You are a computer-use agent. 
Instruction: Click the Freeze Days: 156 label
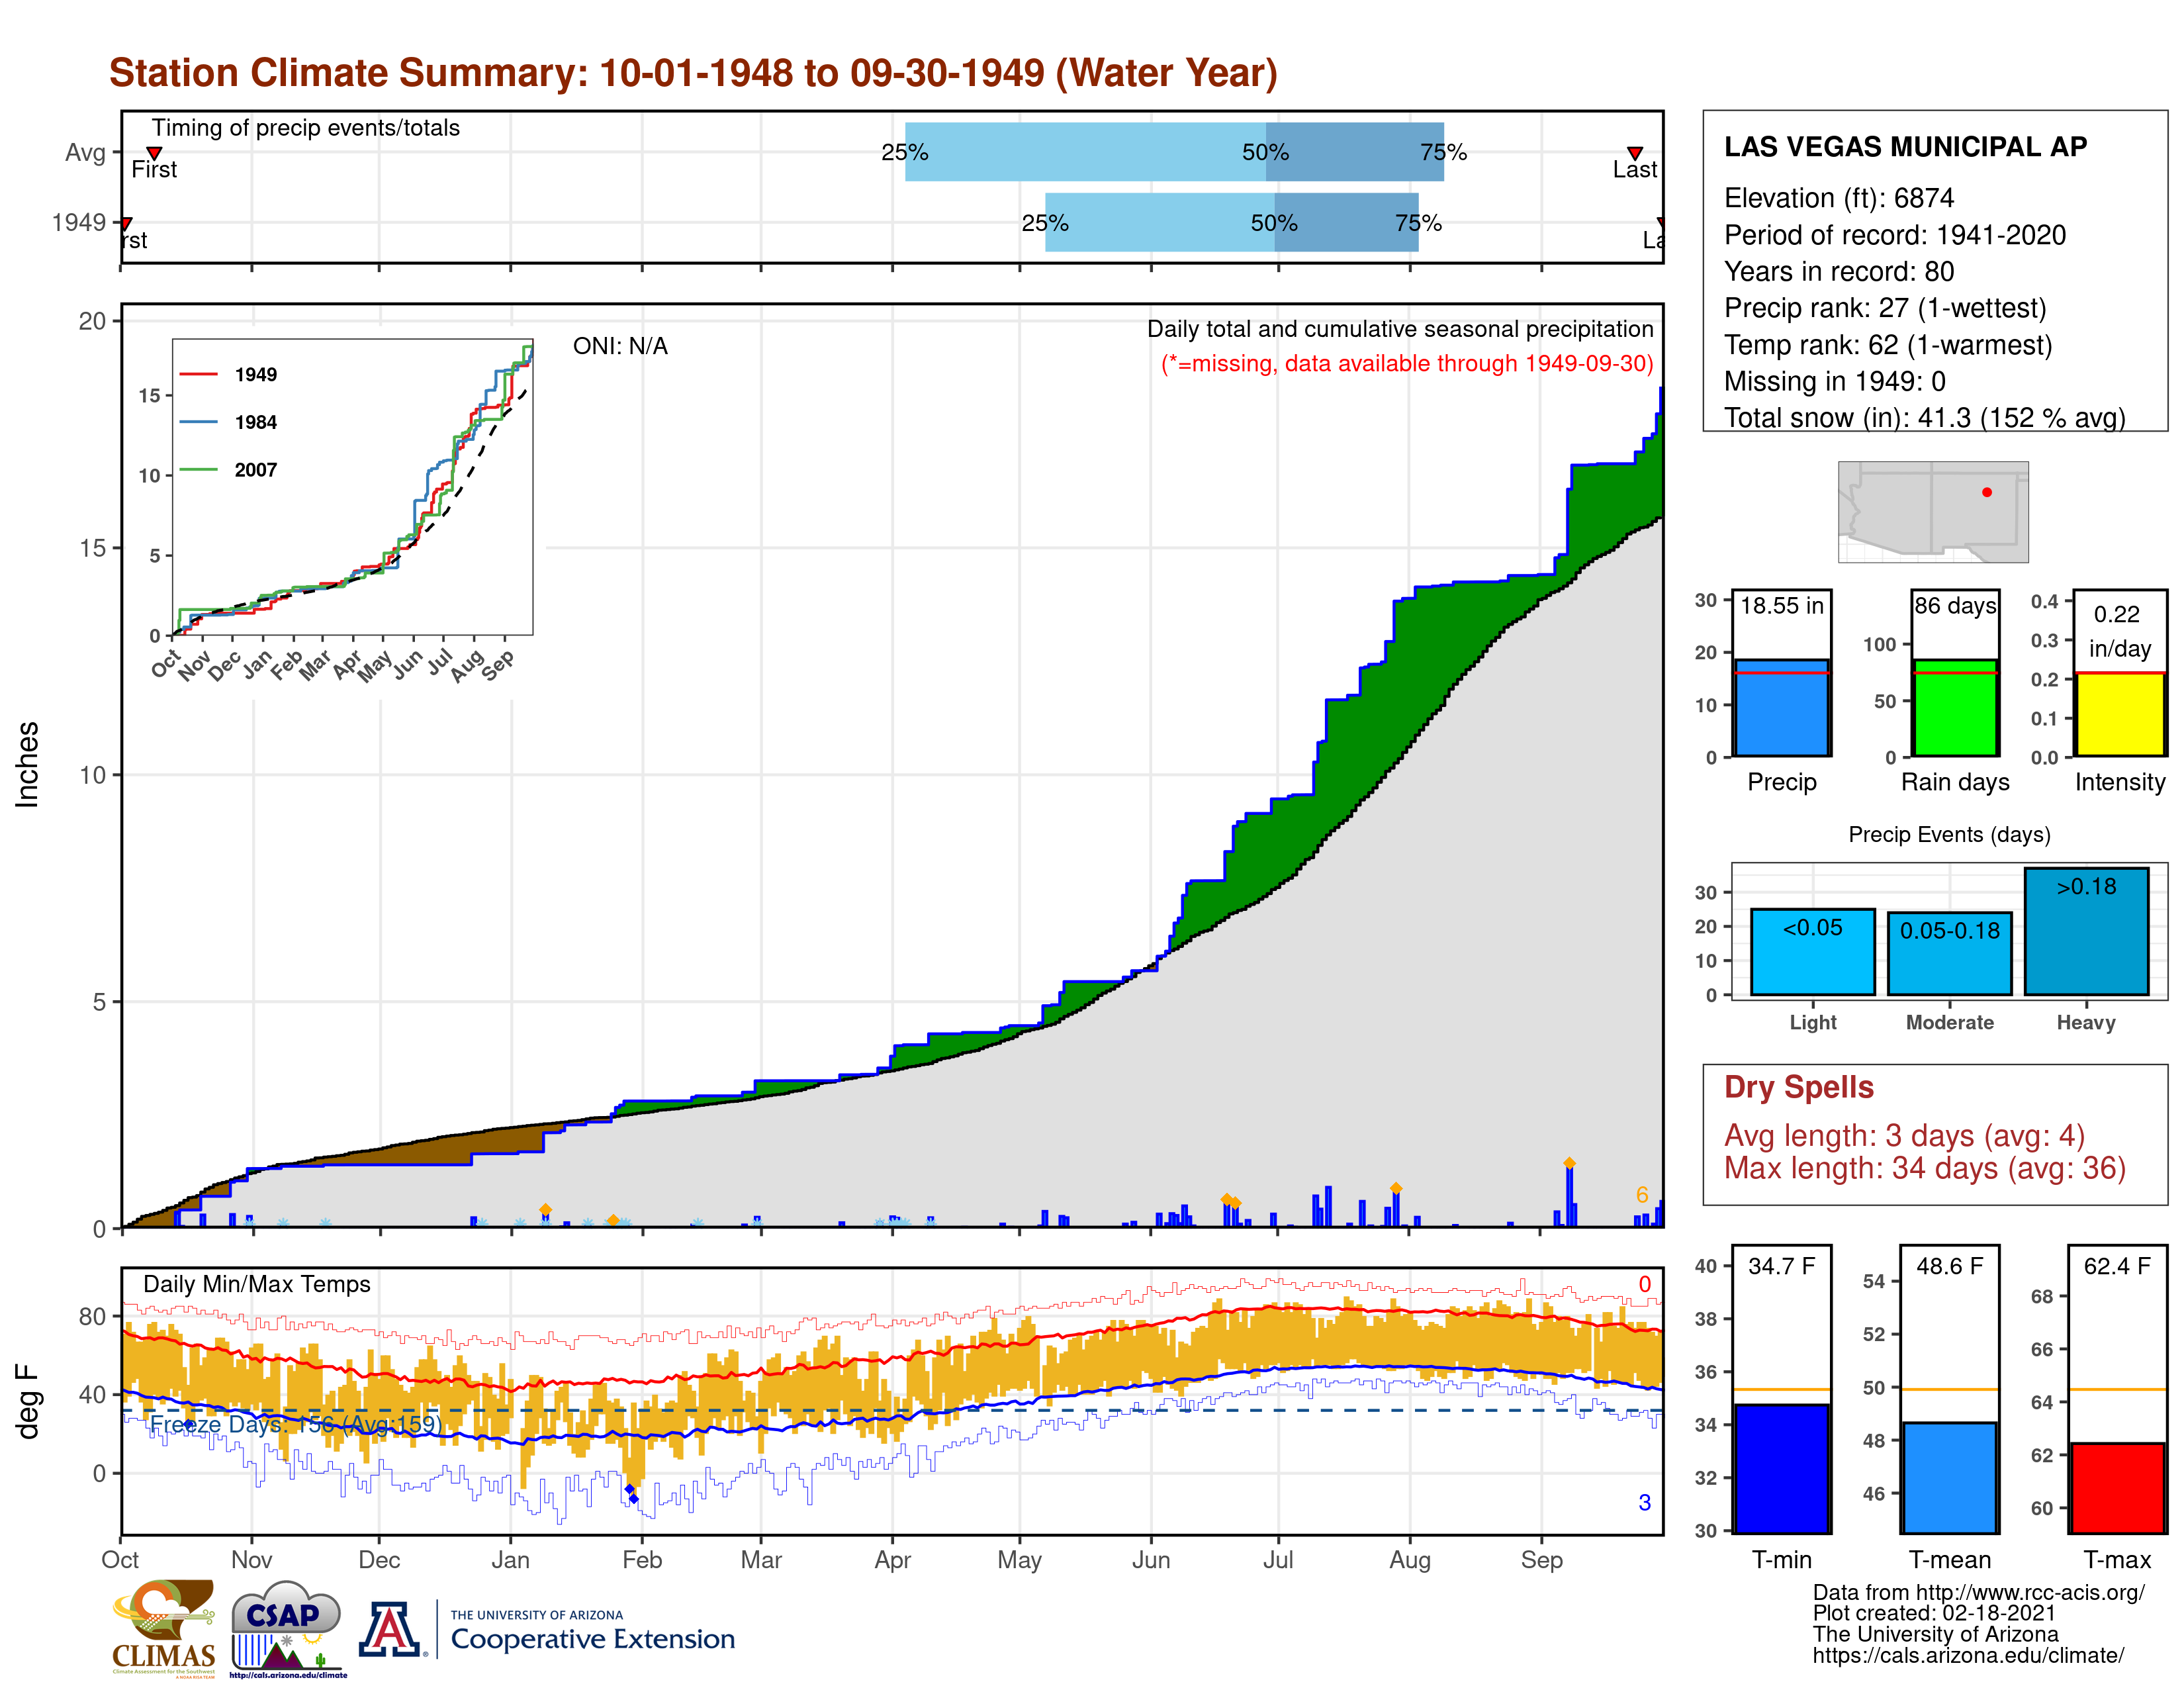[x=296, y=1424]
